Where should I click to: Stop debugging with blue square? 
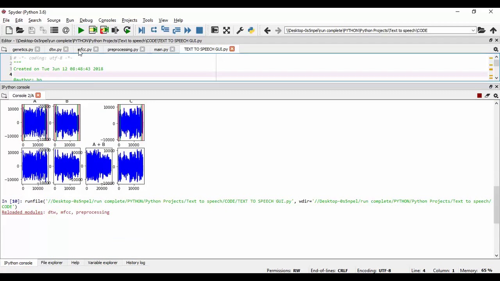coord(199,30)
